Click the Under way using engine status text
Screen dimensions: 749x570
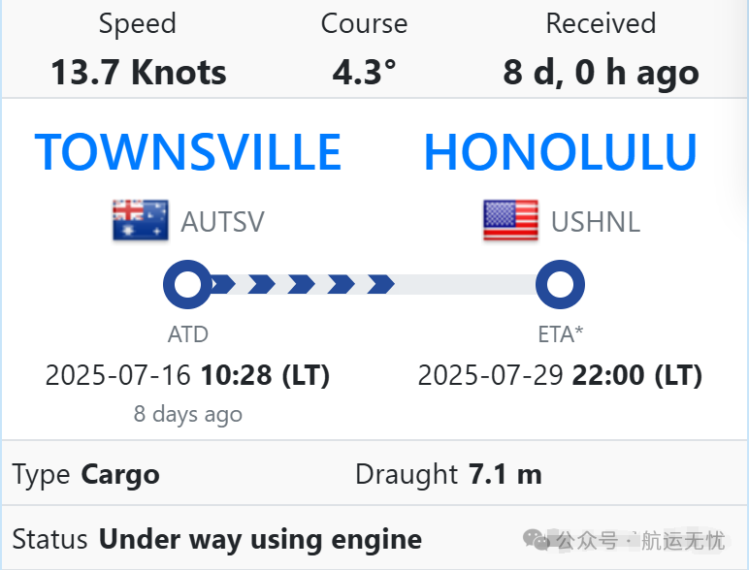(x=260, y=540)
